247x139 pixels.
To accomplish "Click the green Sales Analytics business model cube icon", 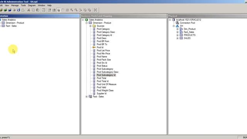I will tap(86, 20).
